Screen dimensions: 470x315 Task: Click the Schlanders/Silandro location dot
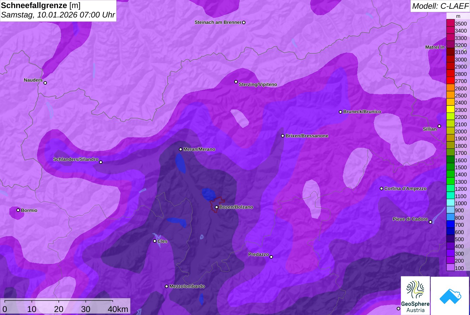101,162
